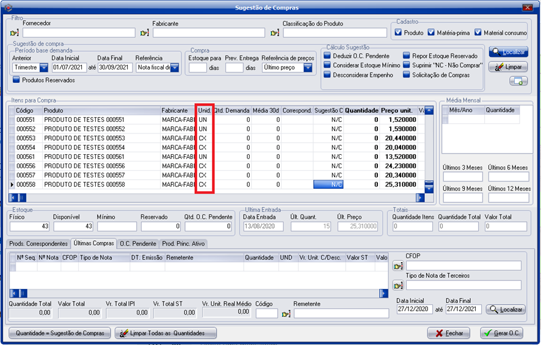Open the Fabricante lookup icon

145,33
